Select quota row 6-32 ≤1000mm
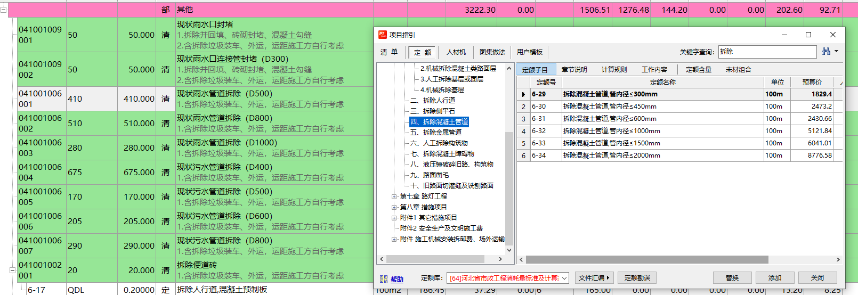The width and height of the screenshot is (858, 295). pos(679,131)
